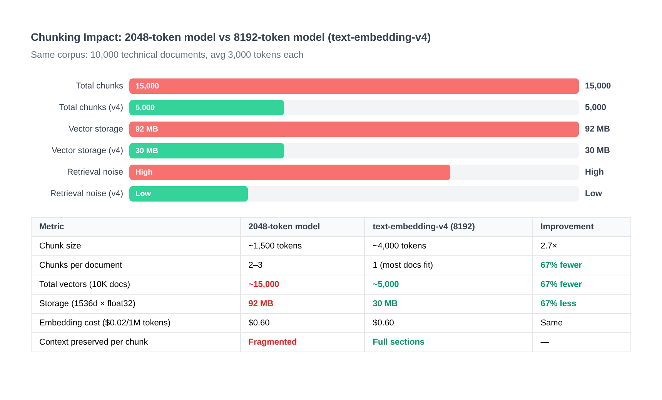Click the red 'Vector storage' 92 MB bar
Screen dimensions: 662x400
[x=354, y=129]
